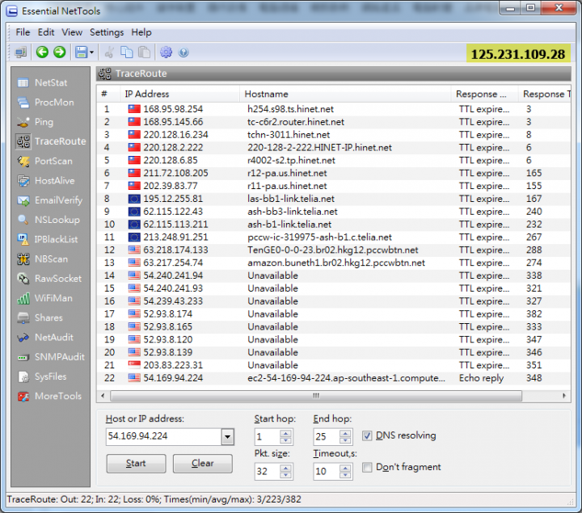The height and width of the screenshot is (513, 582).
Task: Decrease the Pkt. size value
Action: coord(285,475)
